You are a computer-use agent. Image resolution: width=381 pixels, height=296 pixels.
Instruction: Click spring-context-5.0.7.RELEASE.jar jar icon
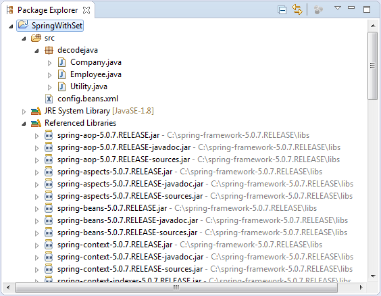pos(49,245)
